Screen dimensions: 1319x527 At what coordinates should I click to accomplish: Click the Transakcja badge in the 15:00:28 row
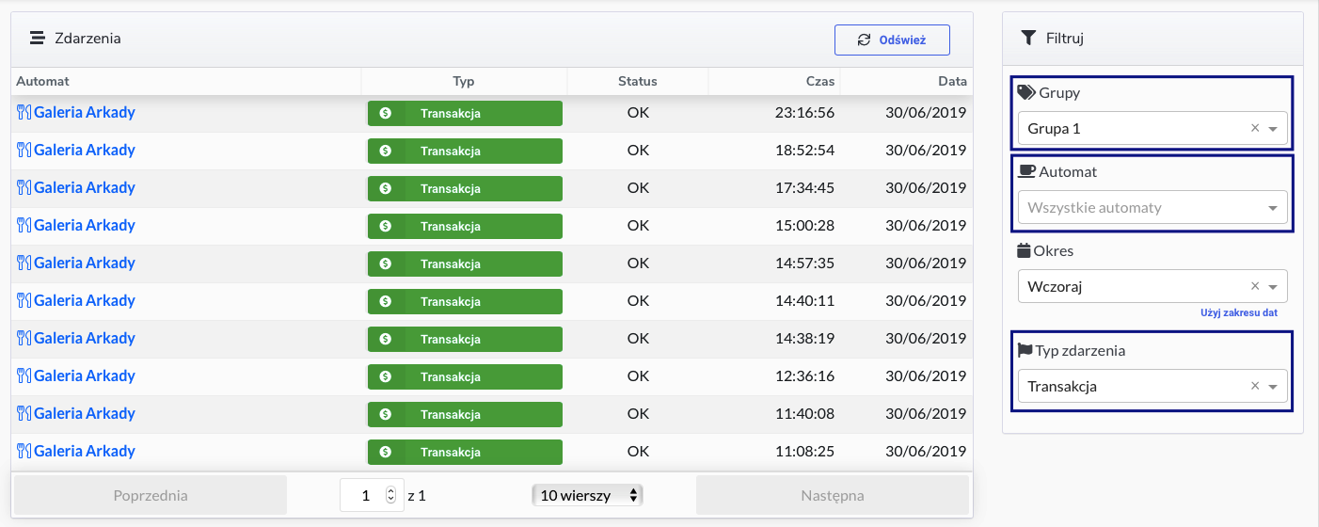tap(465, 226)
